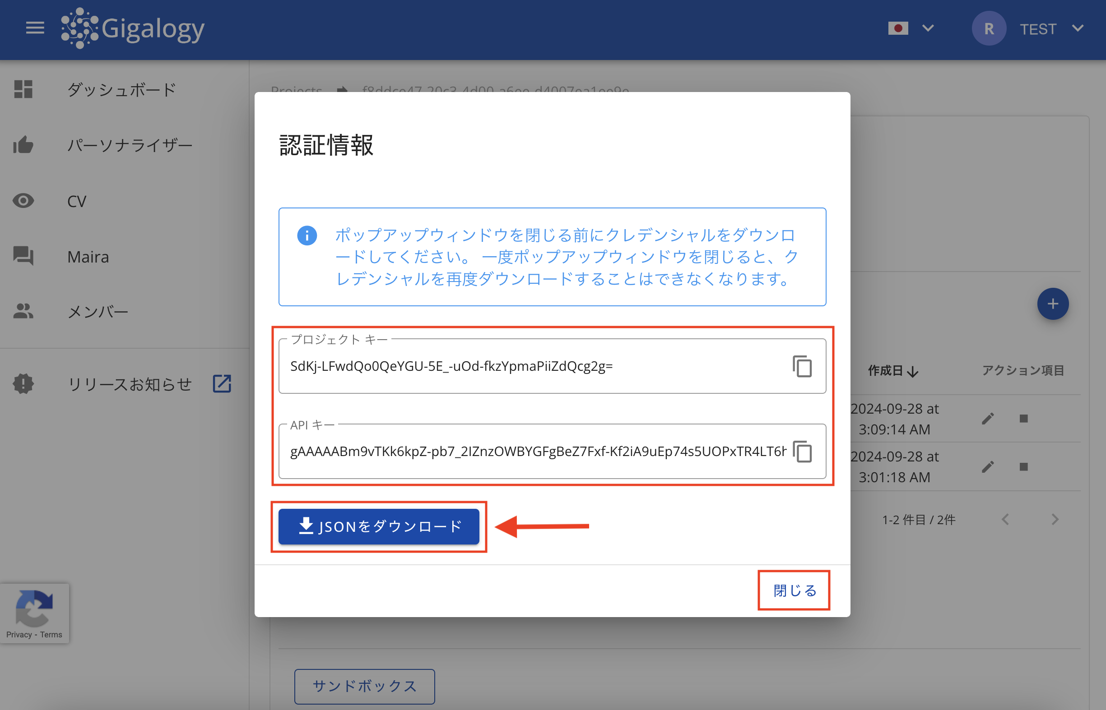Image resolution: width=1106 pixels, height=710 pixels.
Task: Download credentials as JSON
Action: coord(379,526)
